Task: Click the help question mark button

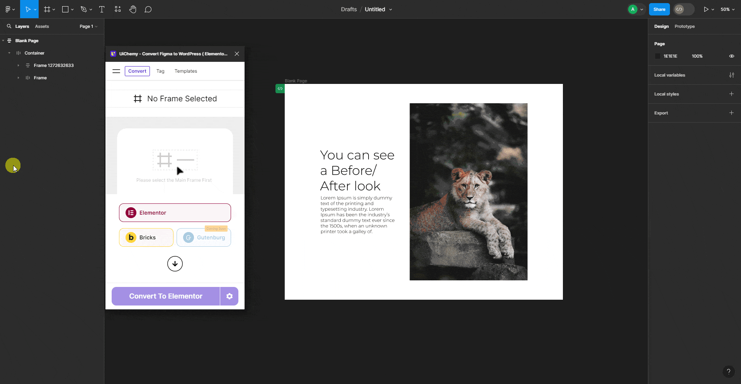Action: [729, 372]
